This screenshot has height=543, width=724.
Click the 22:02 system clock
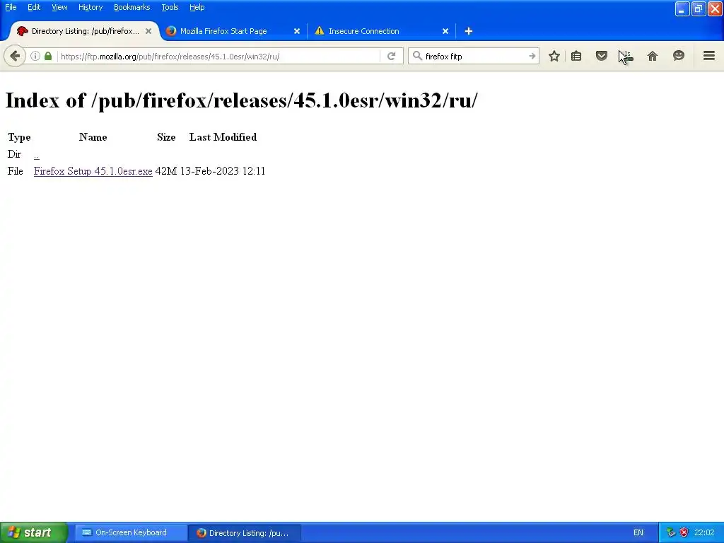704,532
